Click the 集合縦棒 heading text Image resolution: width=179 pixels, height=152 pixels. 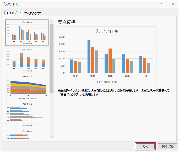(67, 22)
